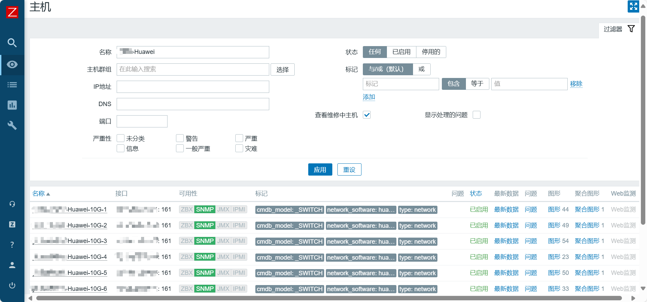The height and width of the screenshot is (302, 647).
Task: Toggle the fullscreen kiosk mode icon
Action: click(633, 6)
